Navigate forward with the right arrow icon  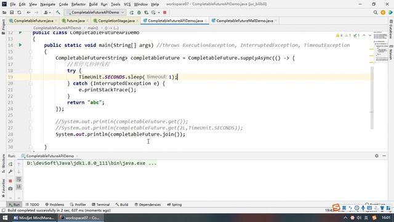pos(36,12)
